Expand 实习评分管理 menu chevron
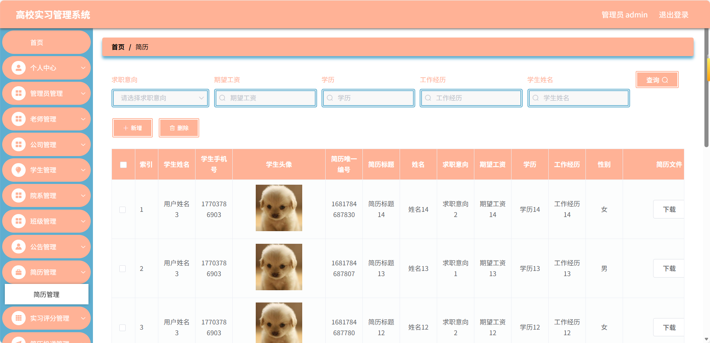 tap(83, 318)
